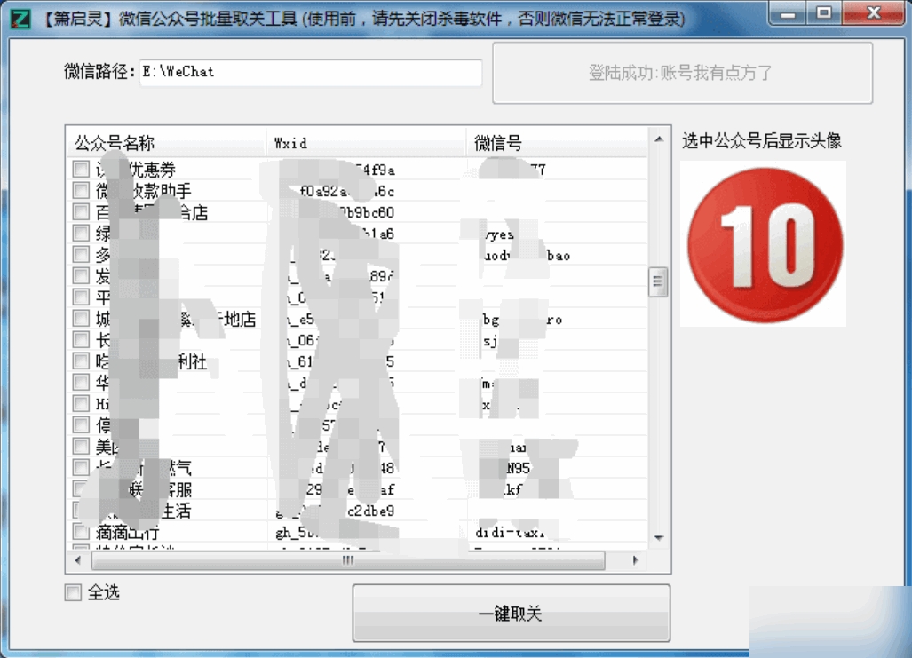Image resolution: width=912 pixels, height=658 pixels.
Task: Click the vertical scrollbar down arrow
Action: (x=658, y=538)
